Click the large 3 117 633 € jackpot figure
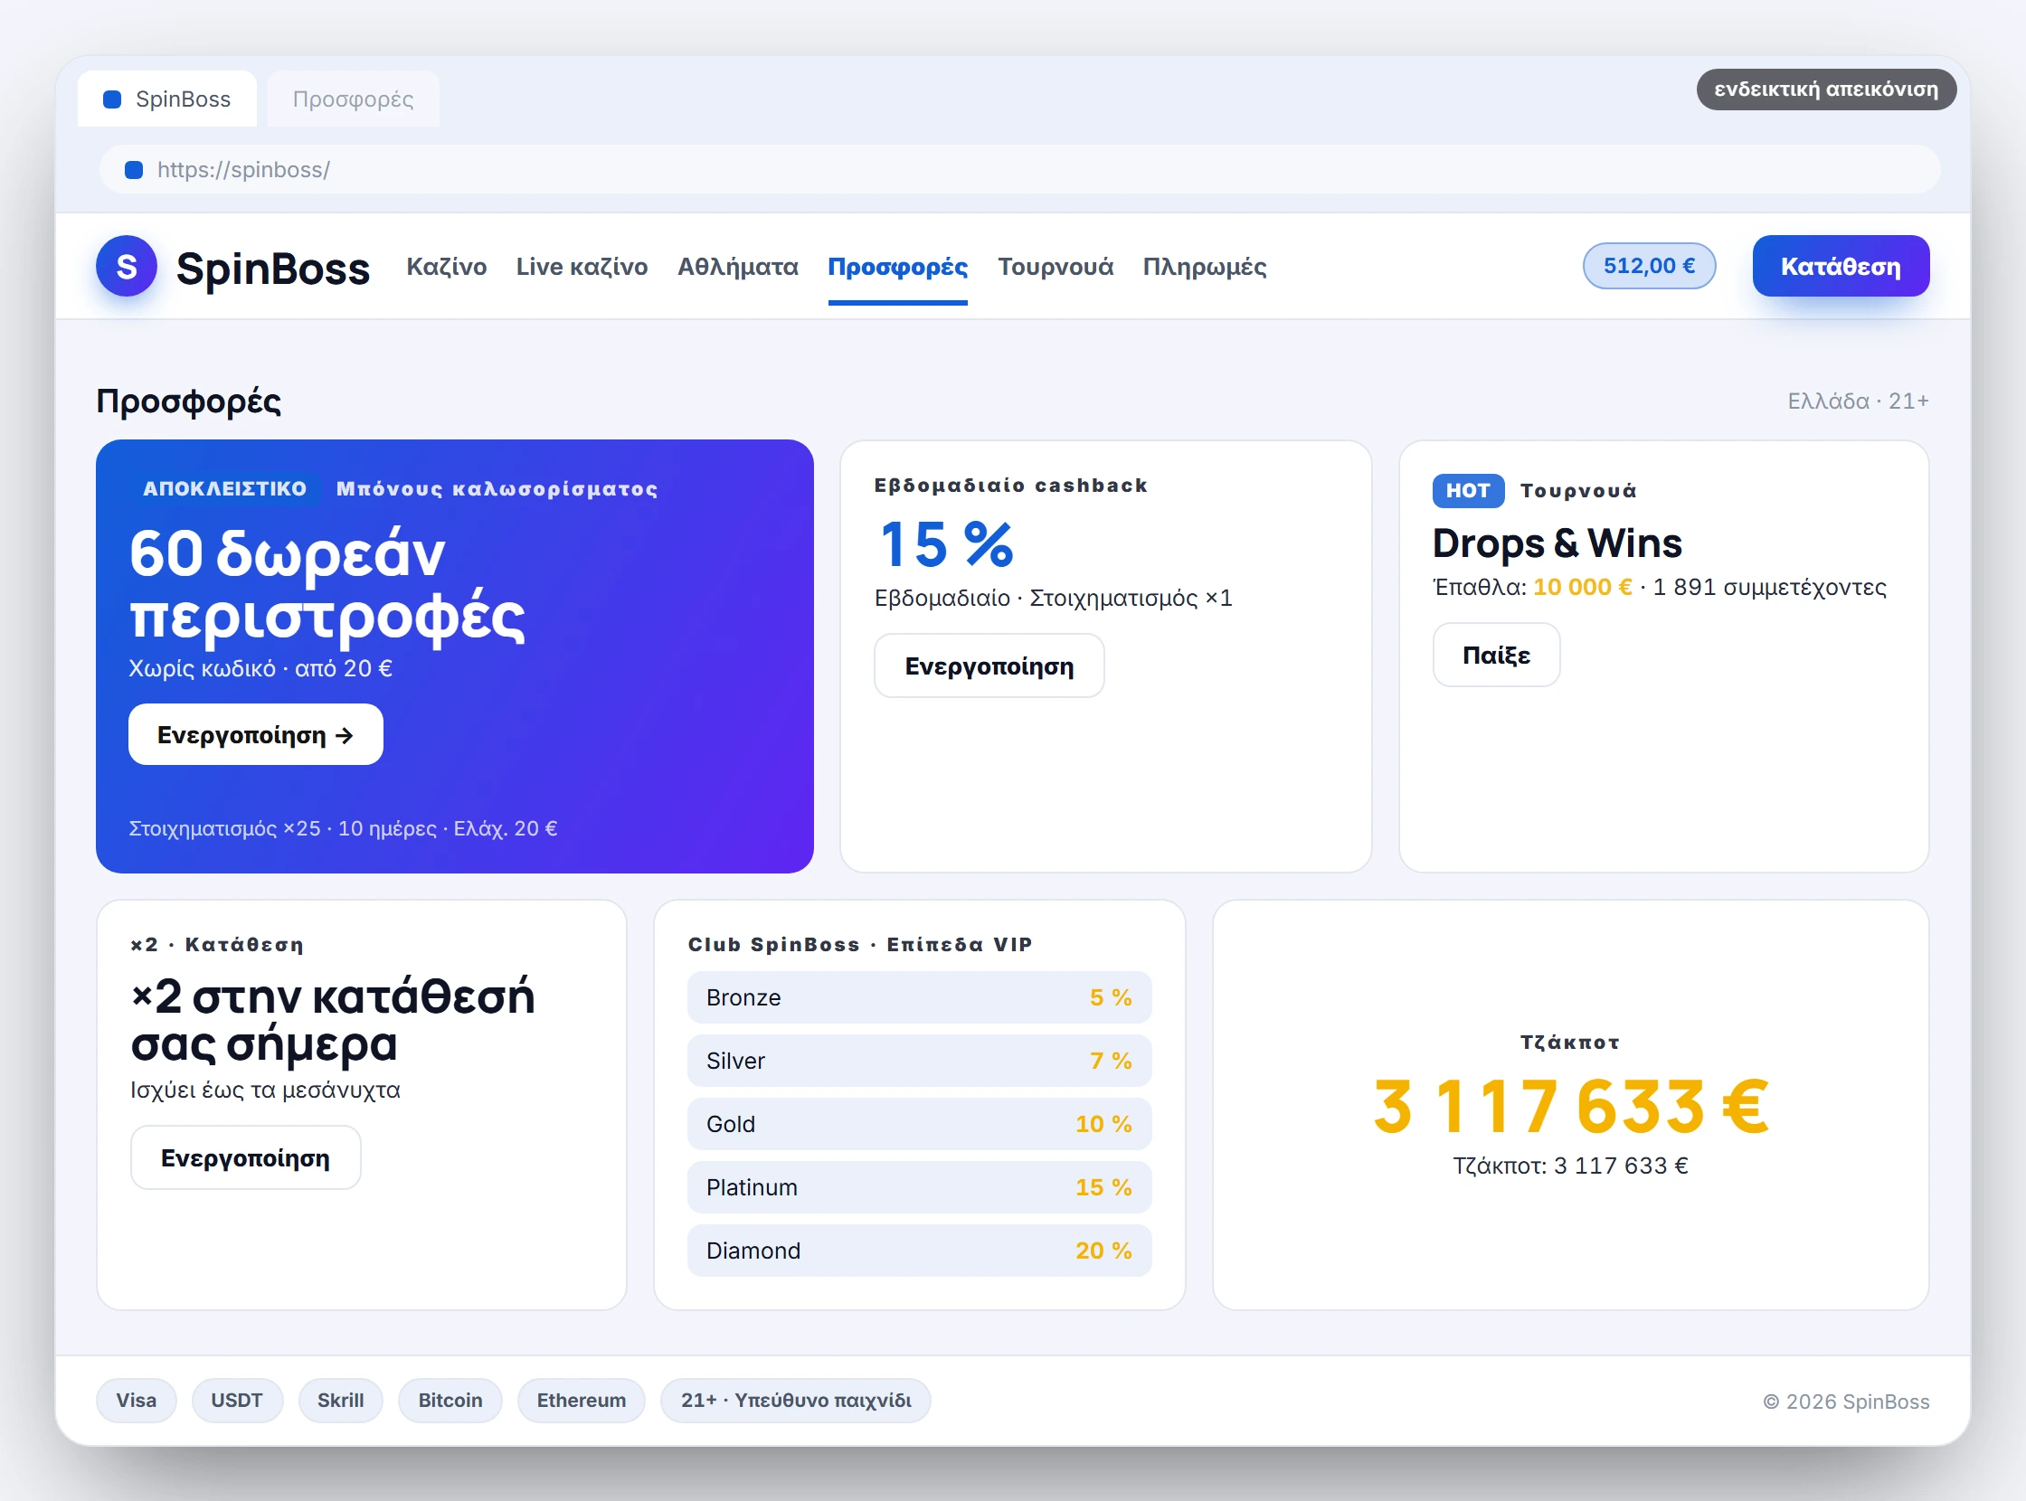This screenshot has width=2026, height=1501. (1571, 1106)
